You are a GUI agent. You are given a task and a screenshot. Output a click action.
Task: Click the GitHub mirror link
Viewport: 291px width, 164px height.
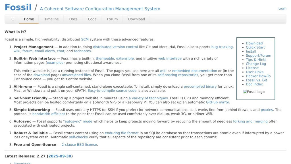(217, 102)
